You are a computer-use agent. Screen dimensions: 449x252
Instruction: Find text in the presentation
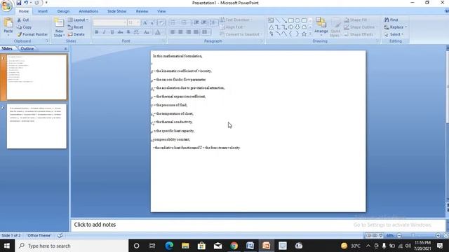[391, 20]
